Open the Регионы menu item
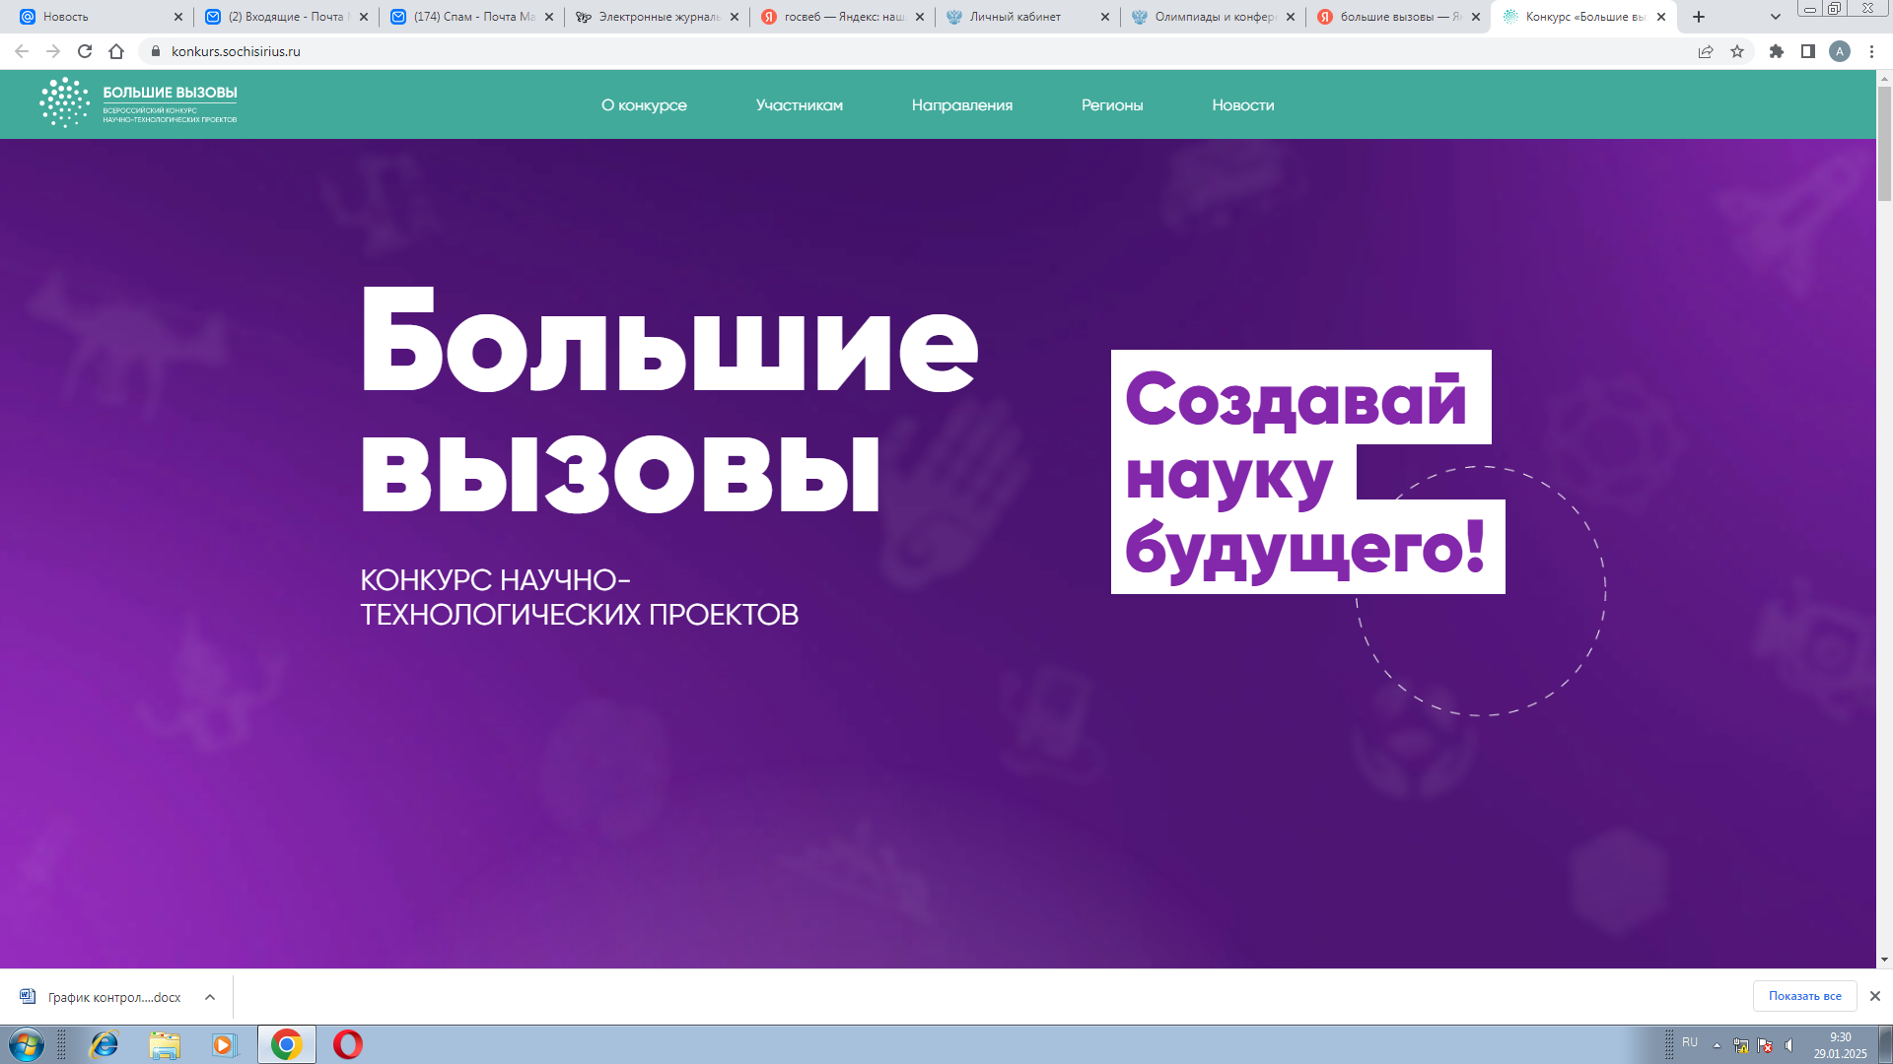The width and height of the screenshot is (1893, 1064). tap(1112, 105)
